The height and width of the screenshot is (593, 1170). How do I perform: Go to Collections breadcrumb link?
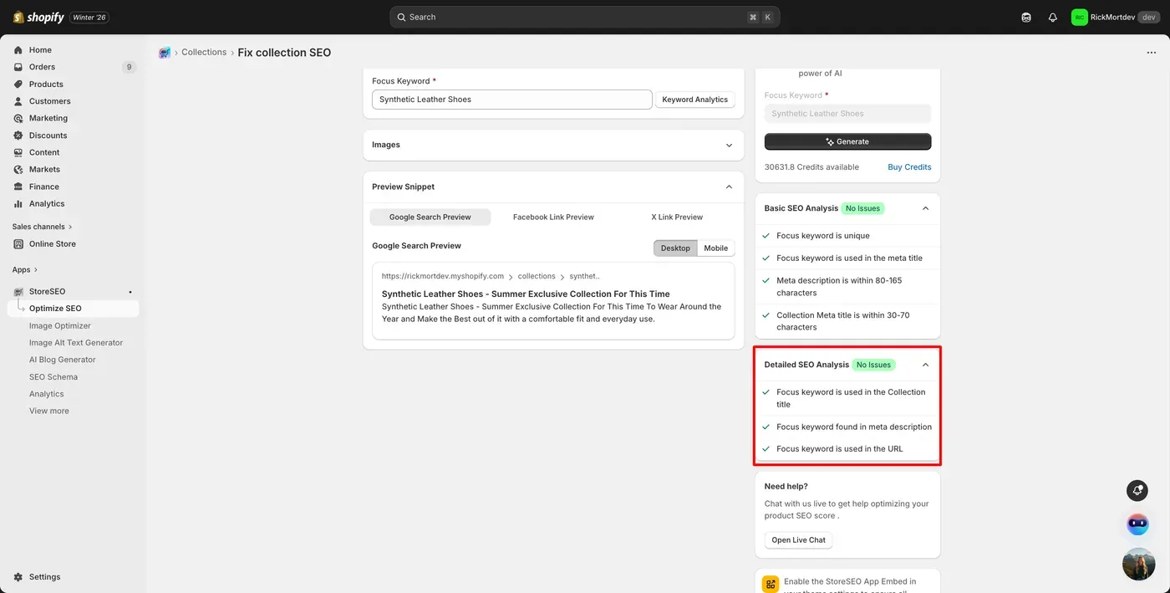click(x=204, y=53)
